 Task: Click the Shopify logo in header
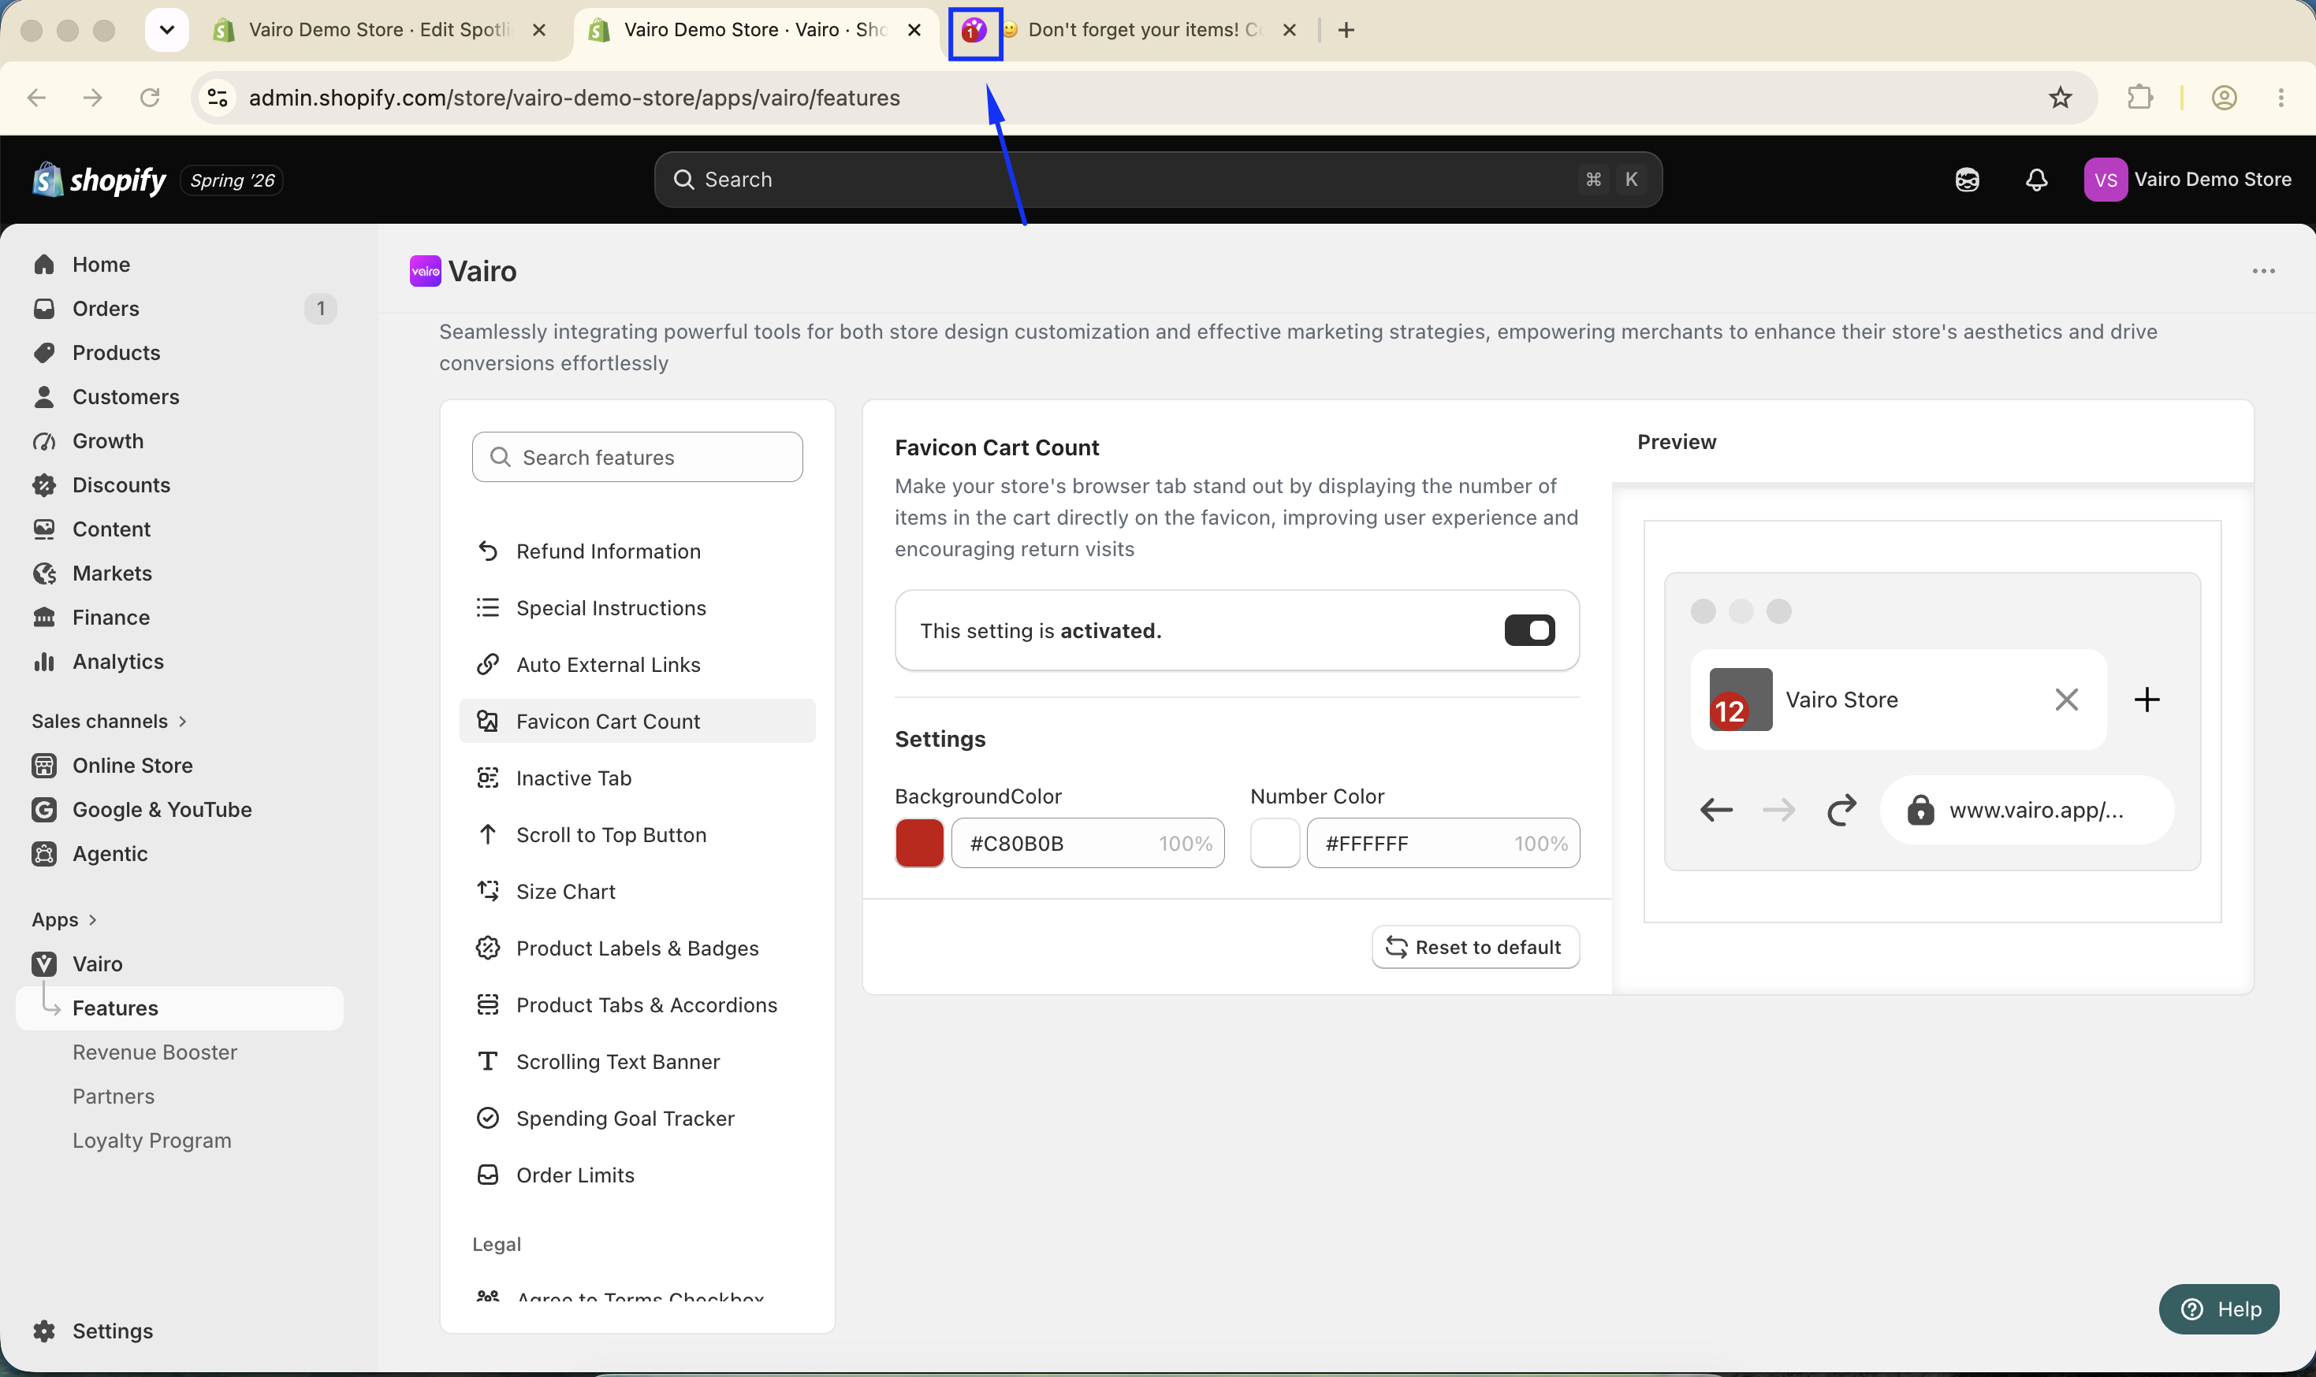[99, 179]
